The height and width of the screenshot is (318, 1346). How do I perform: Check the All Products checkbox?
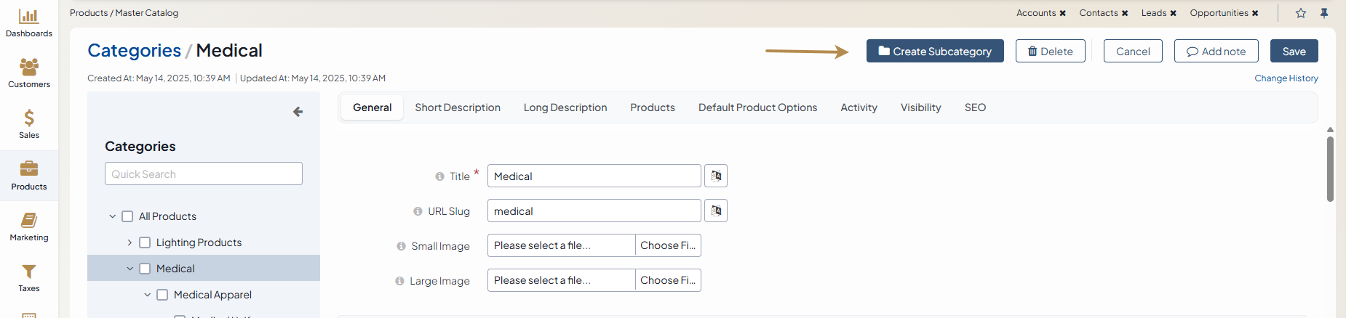point(127,216)
